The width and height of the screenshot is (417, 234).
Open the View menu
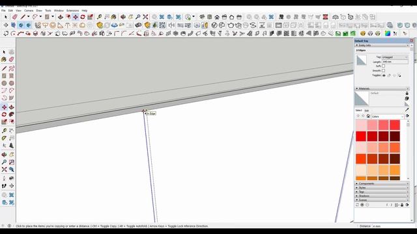coord(18,10)
